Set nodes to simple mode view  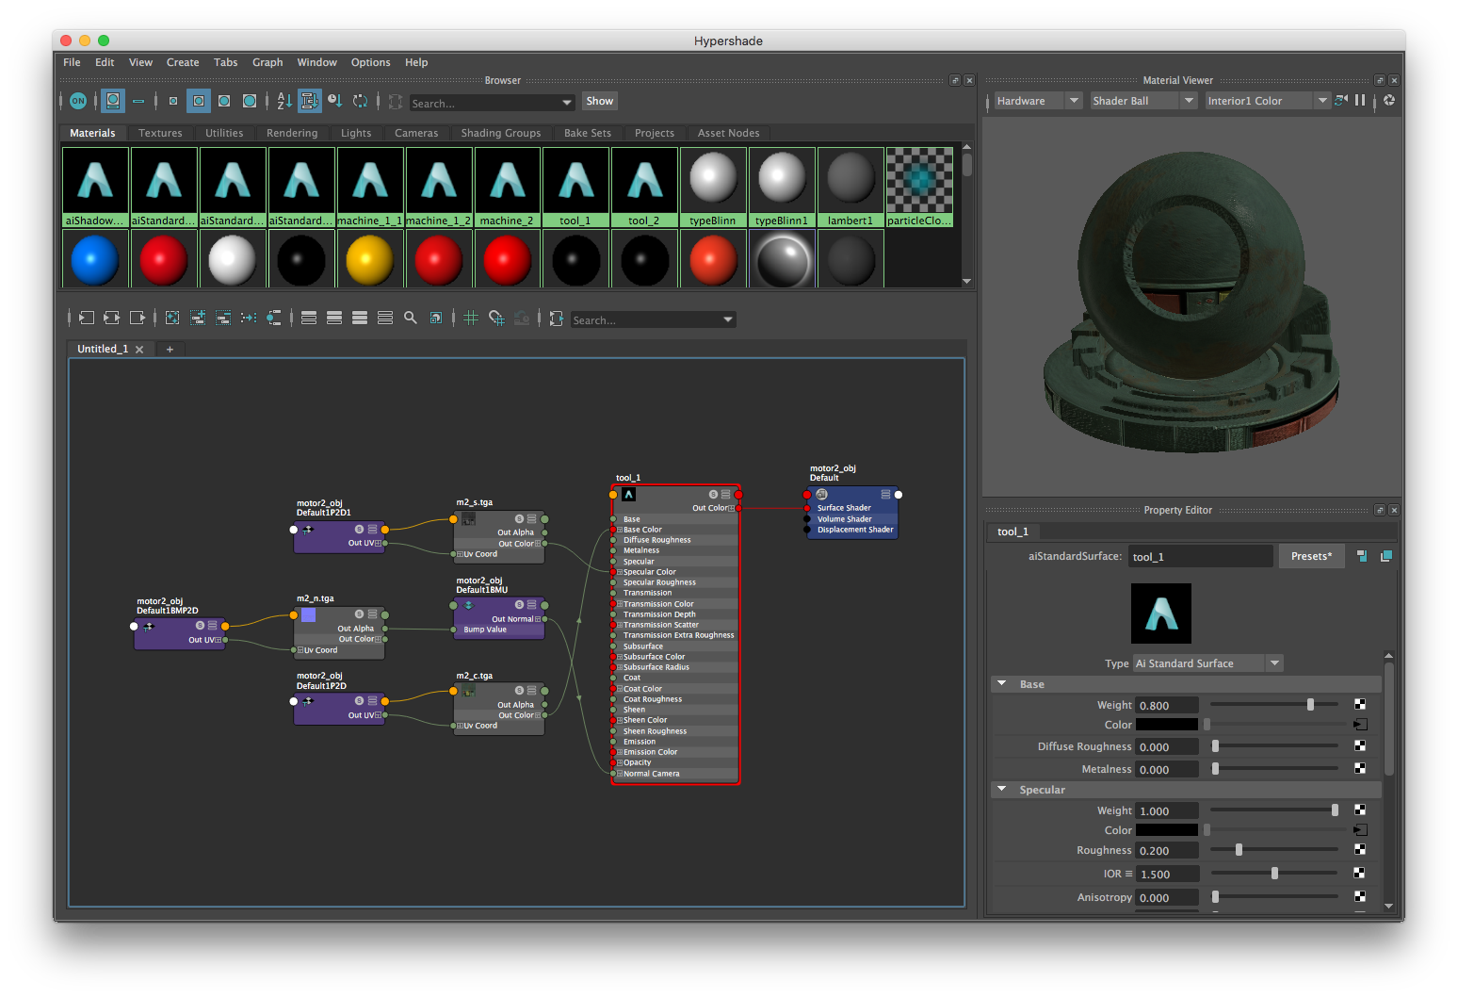click(x=309, y=318)
